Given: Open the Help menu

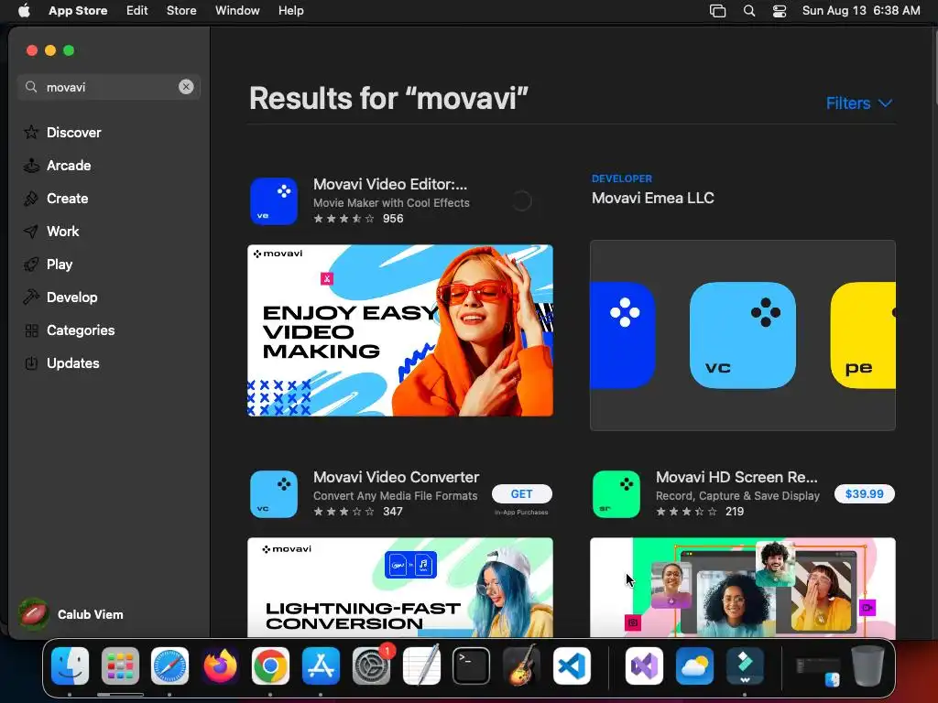Looking at the screenshot, I should pos(290,10).
